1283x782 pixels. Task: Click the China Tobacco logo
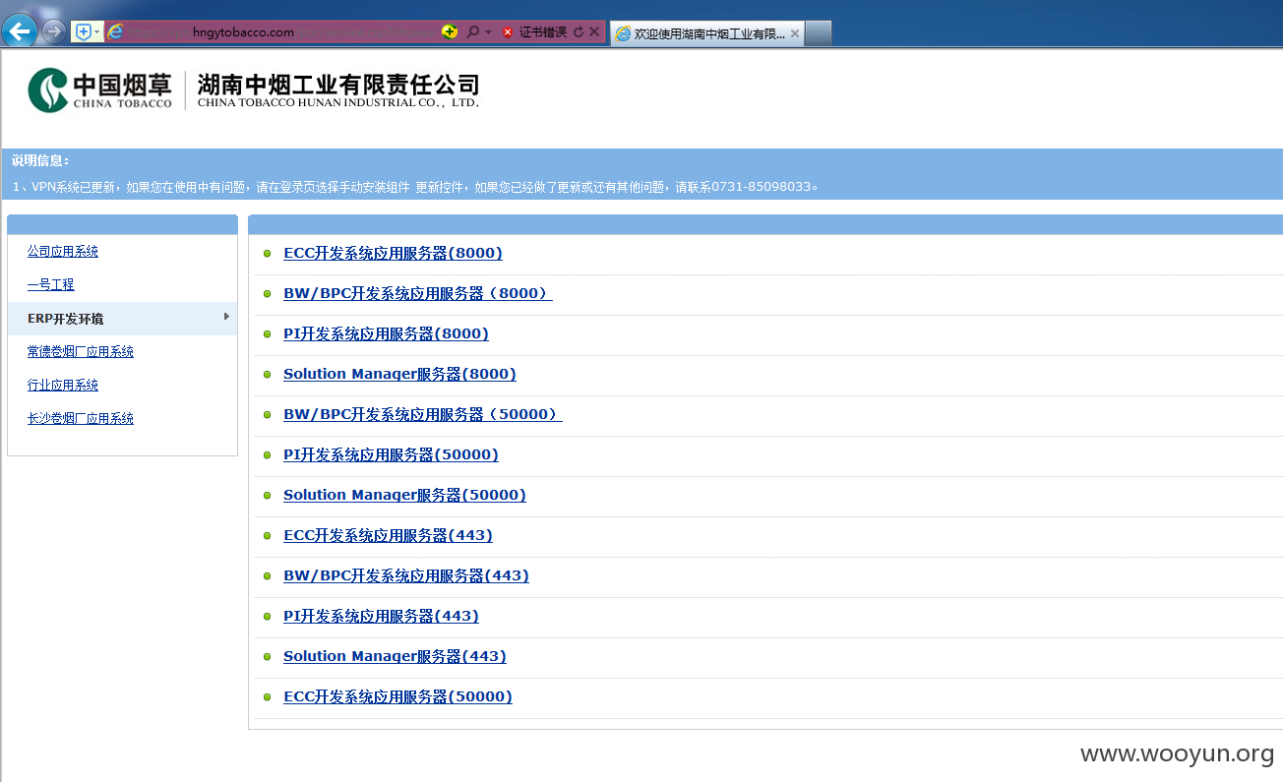tap(100, 90)
